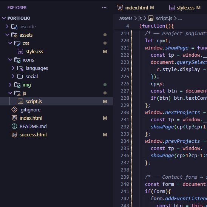The image size is (207, 207).
Task: Click the style.css file icon in explorer
Action: click(x=20, y=52)
